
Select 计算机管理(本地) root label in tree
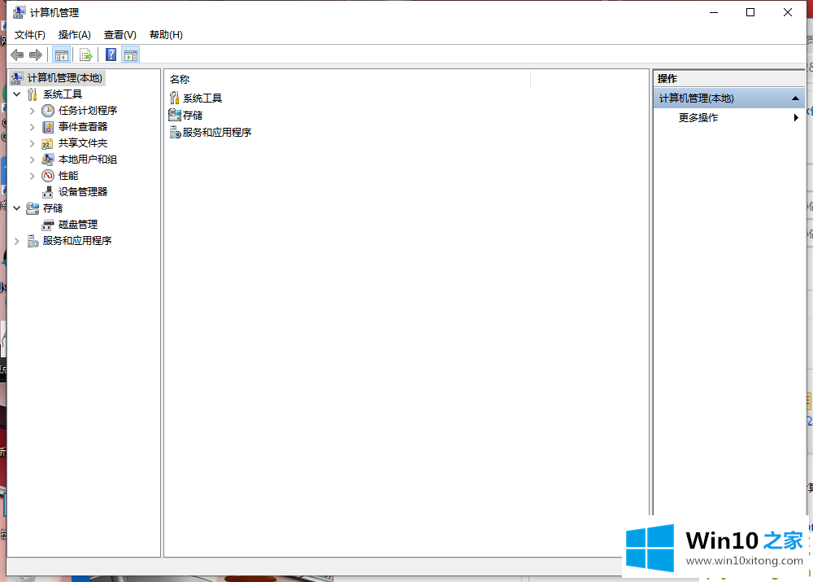65,78
